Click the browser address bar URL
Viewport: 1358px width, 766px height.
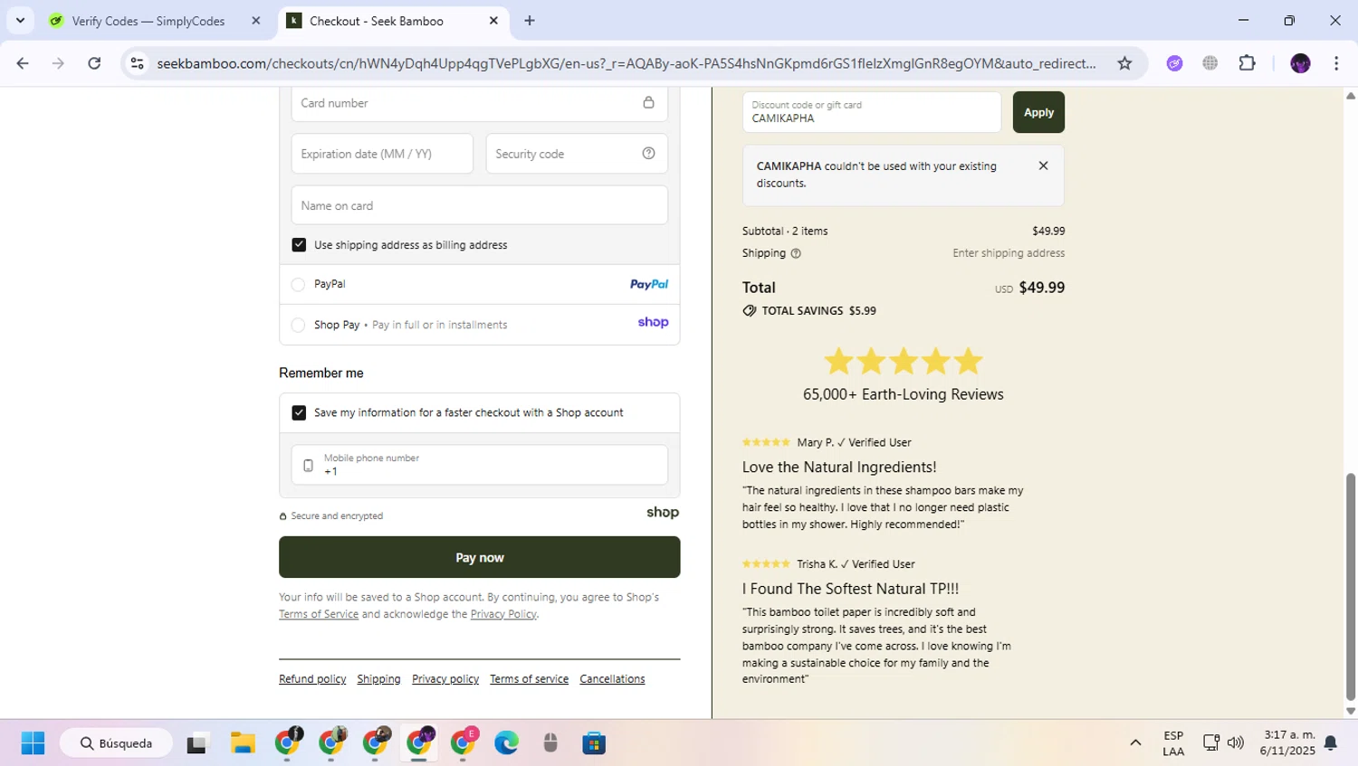[626, 63]
